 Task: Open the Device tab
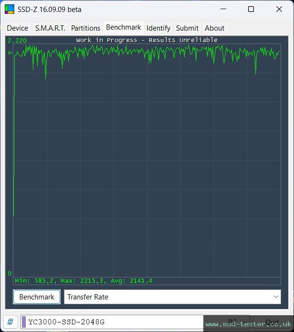pyautogui.click(x=18, y=28)
